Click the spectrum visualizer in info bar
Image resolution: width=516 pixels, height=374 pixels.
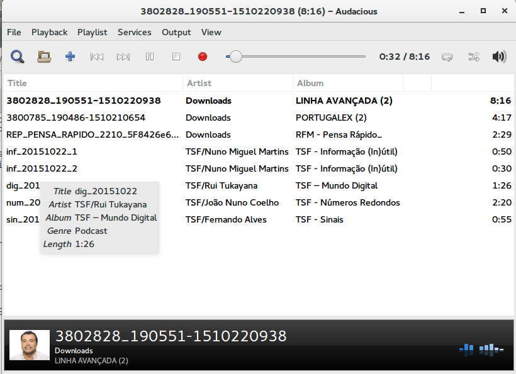(481, 349)
